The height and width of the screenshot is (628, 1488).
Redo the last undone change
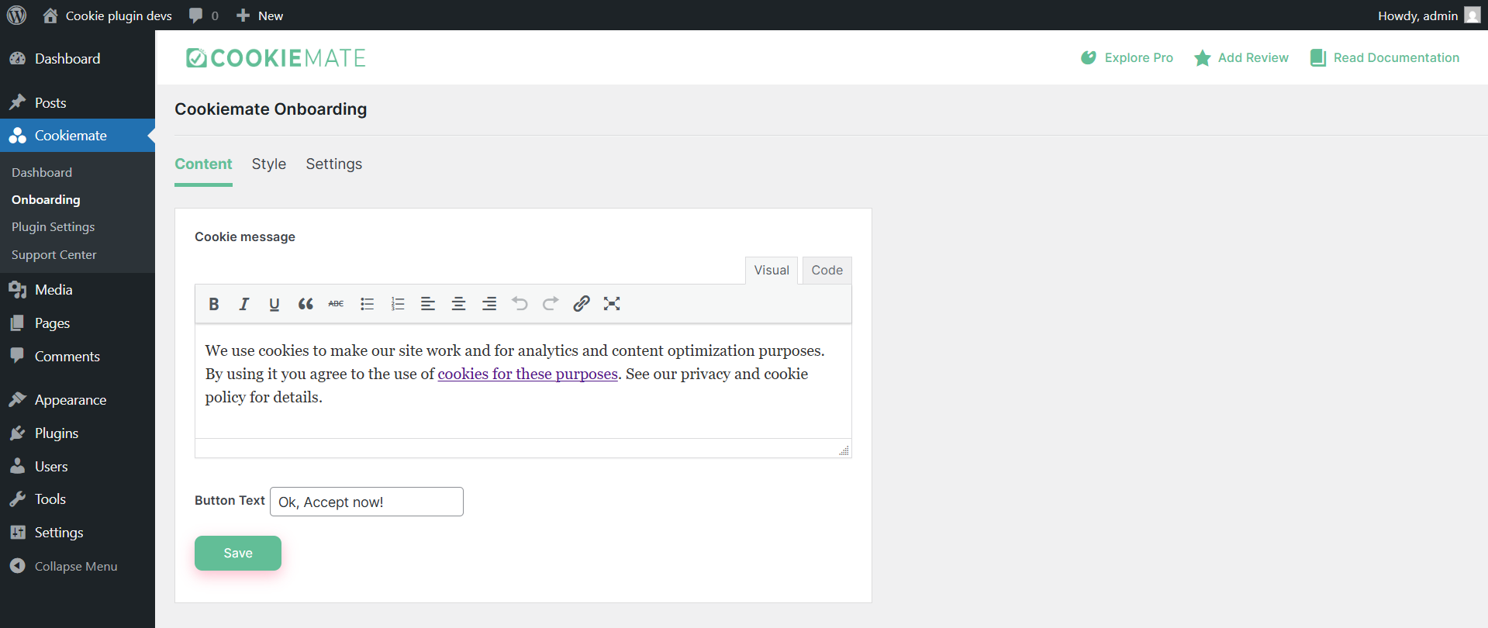(551, 304)
